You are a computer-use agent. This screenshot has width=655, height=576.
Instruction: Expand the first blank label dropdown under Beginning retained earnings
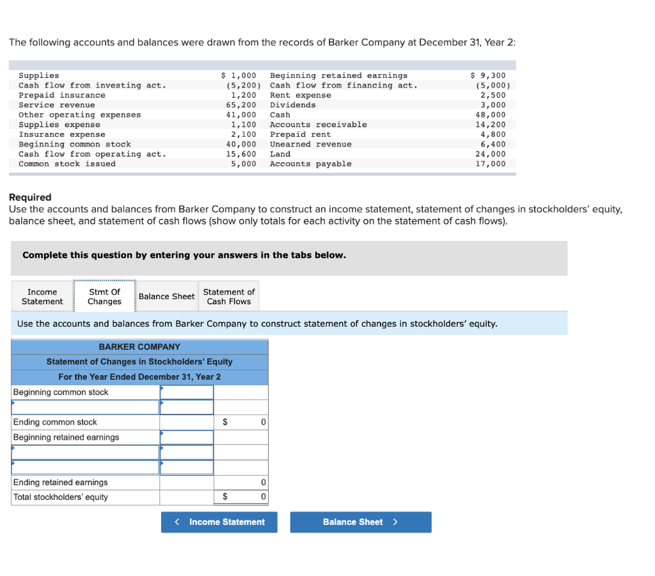(83, 452)
